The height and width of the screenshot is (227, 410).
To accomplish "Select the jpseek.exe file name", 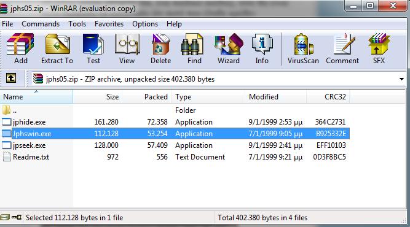I will coord(30,145).
